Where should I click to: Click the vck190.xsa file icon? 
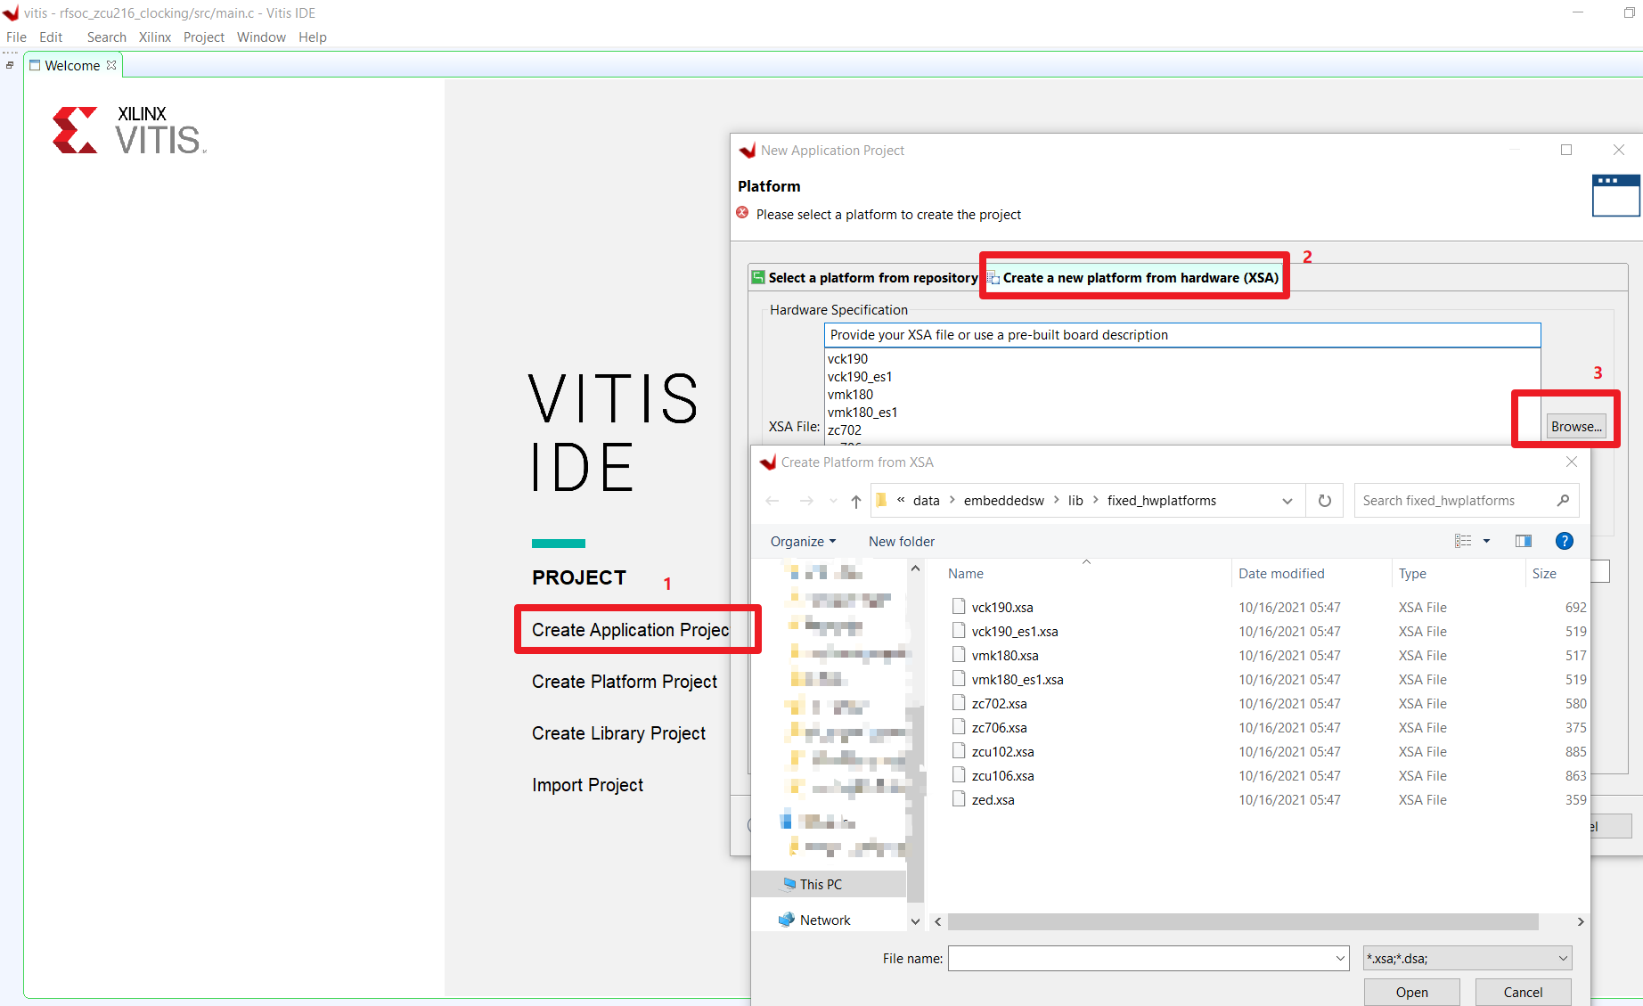pyautogui.click(x=959, y=607)
